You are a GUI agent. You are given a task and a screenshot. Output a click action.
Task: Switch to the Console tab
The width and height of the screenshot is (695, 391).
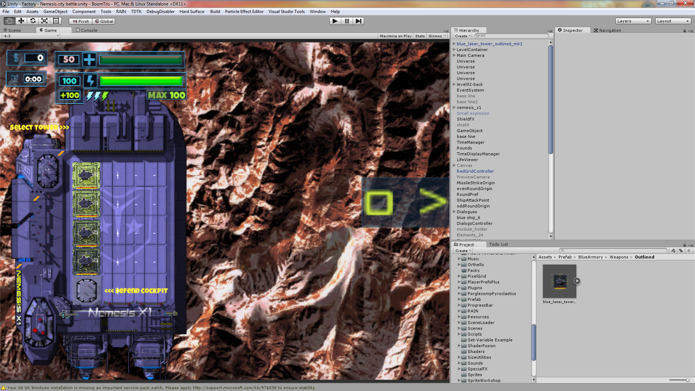(87, 30)
